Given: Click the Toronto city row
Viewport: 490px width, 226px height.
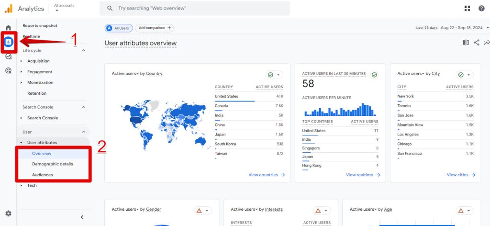Looking at the screenshot, I should pos(435,106).
